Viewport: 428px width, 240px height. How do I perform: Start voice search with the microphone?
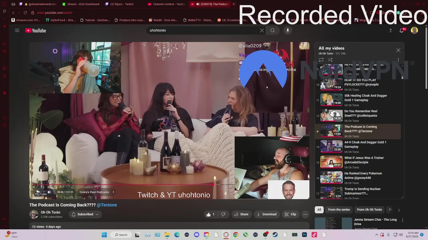tap(288, 30)
